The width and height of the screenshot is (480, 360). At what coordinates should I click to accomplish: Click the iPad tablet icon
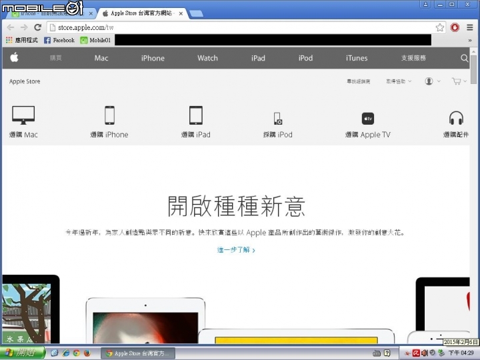point(196,115)
